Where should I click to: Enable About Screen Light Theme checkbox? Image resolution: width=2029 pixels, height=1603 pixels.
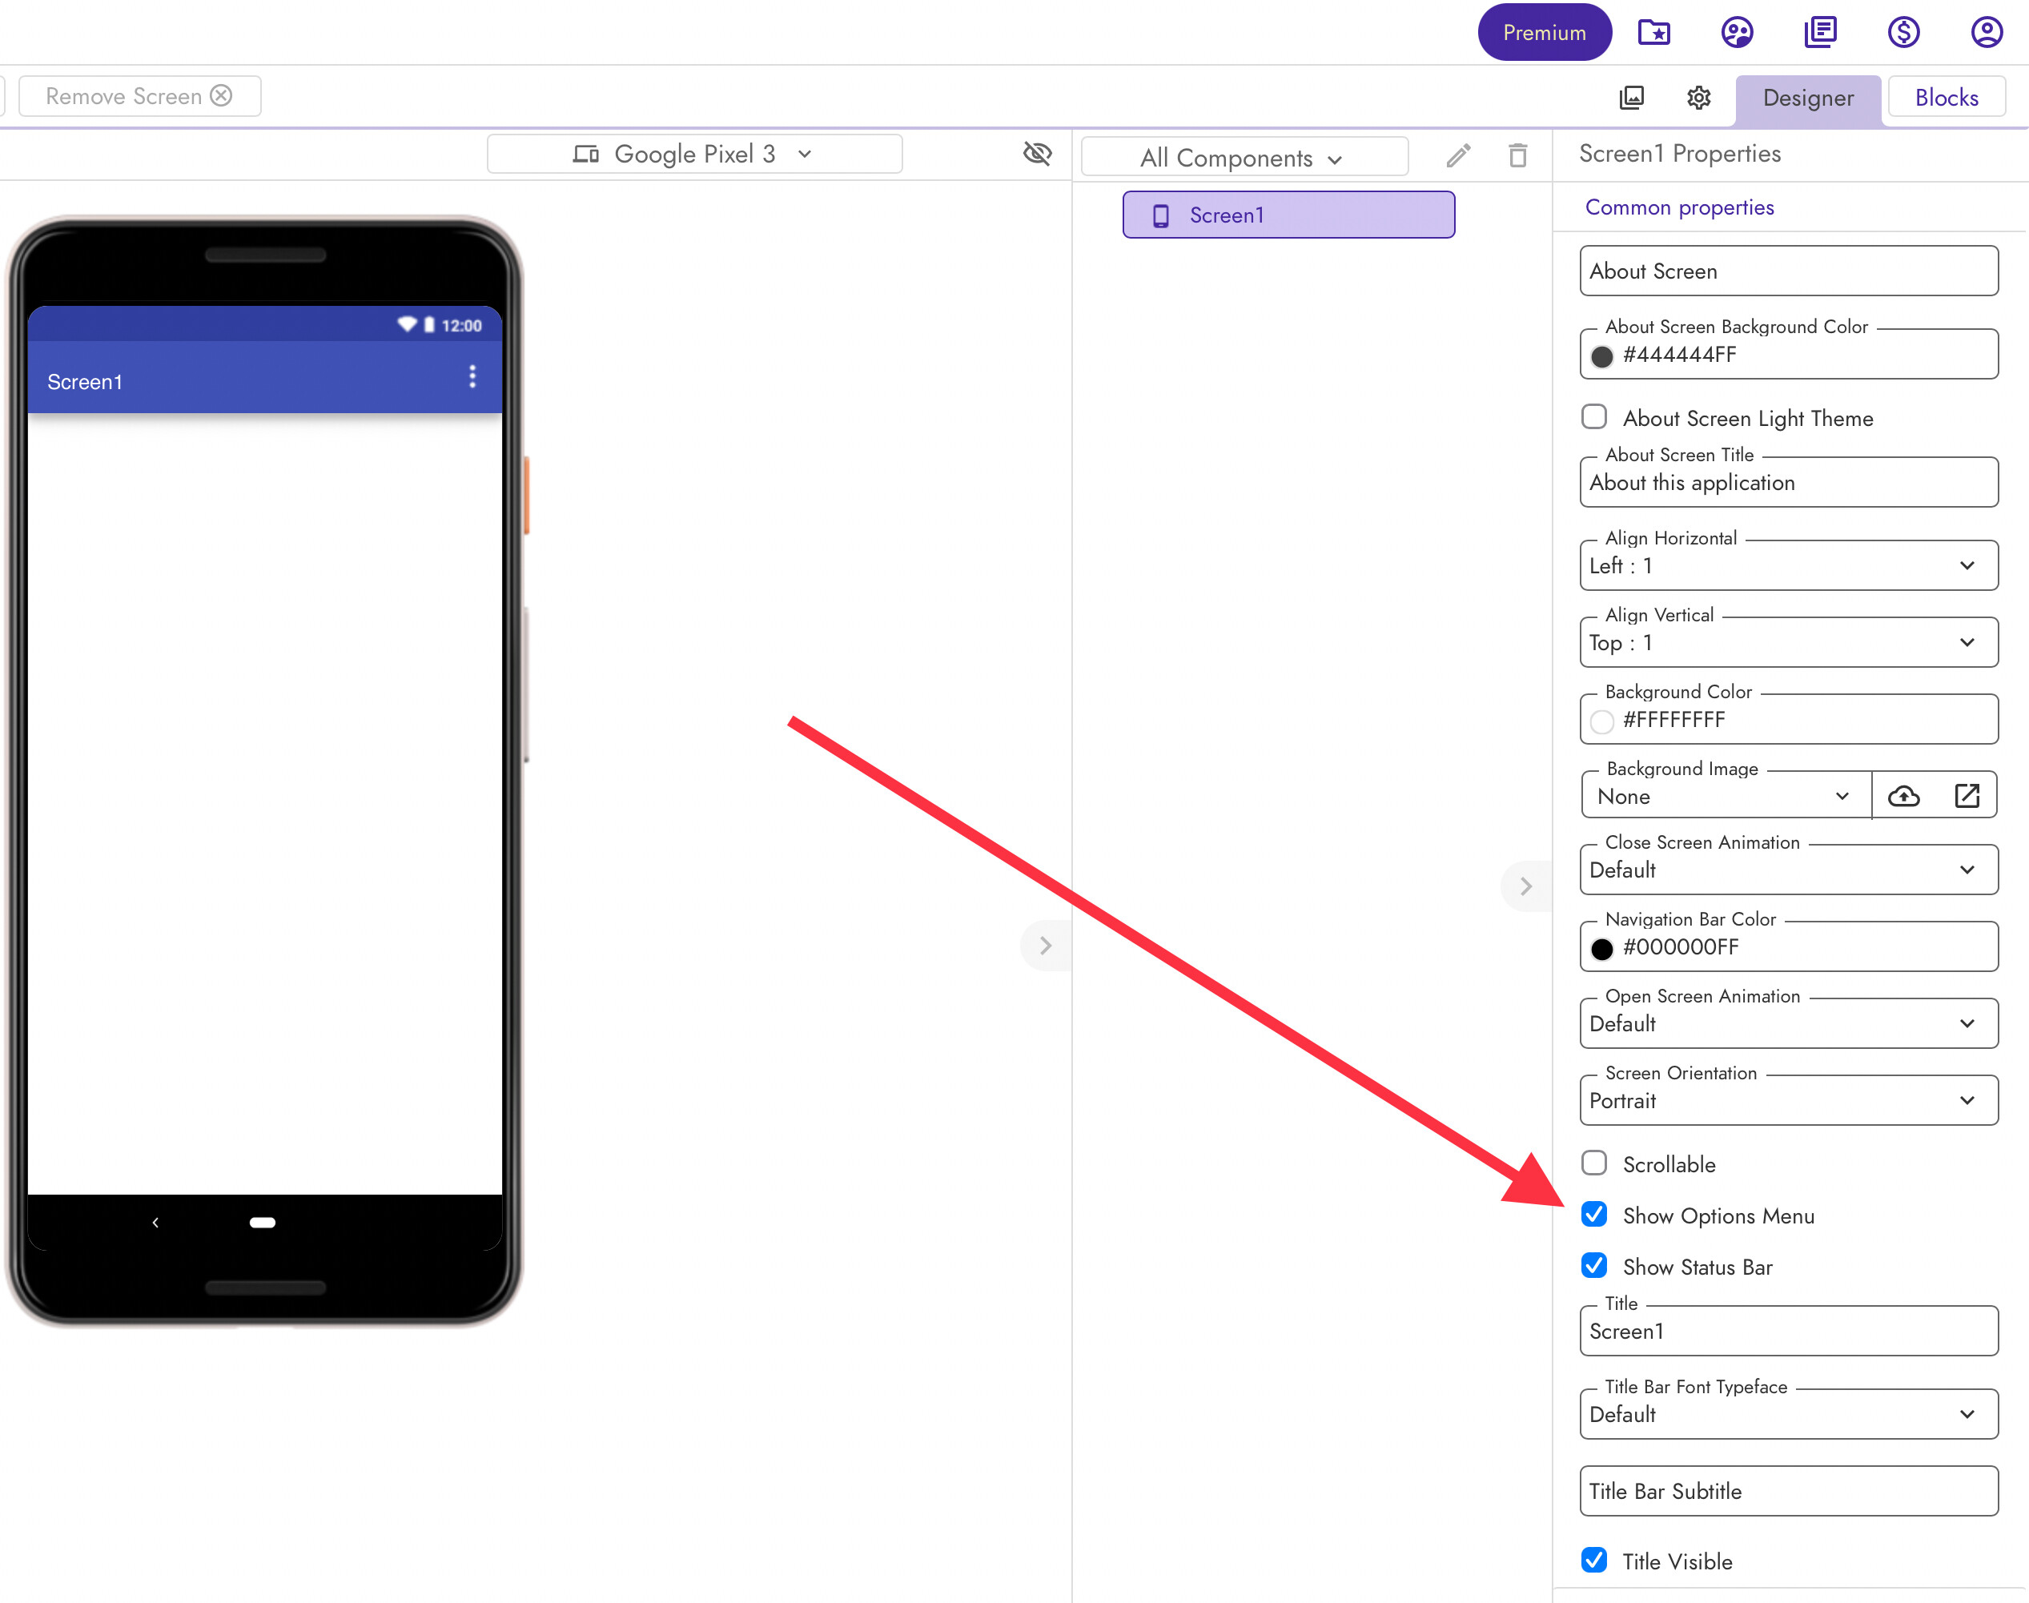[x=1593, y=416]
